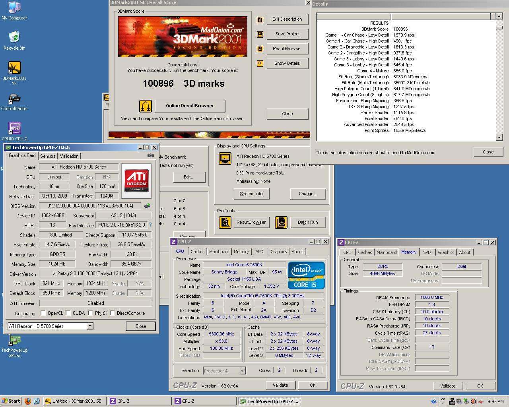Click the 3DMark2001 banner image
Screen dimensions: 509x407
pos(183,37)
